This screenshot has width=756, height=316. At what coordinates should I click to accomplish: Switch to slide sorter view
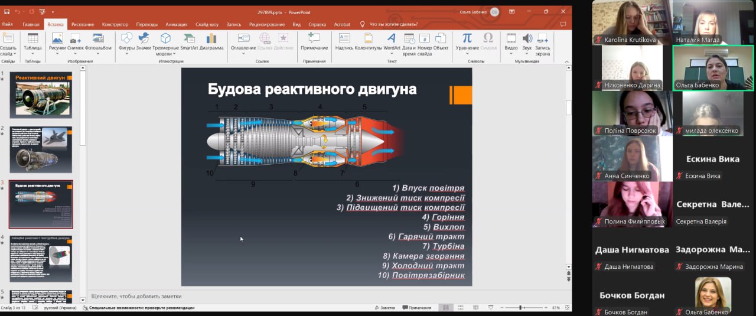tap(460, 308)
